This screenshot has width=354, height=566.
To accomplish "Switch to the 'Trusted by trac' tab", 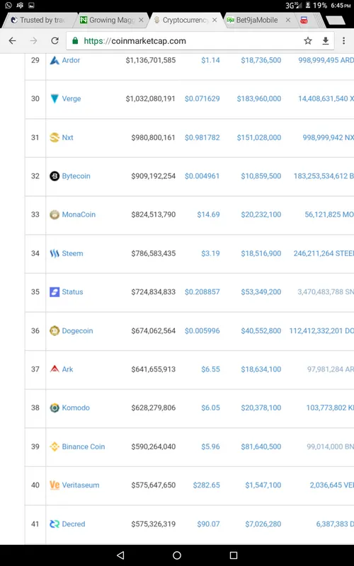I will click(39, 21).
